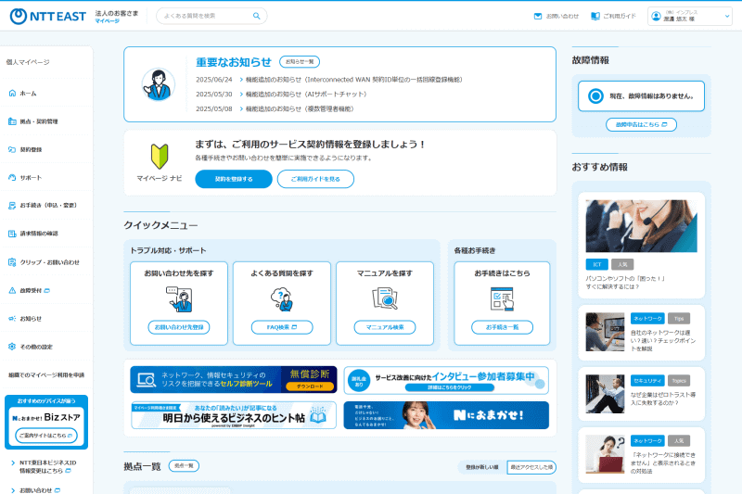This screenshot has height=494, width=742.
Task: Open 組織でのマイページ利用を申請 link
Action: click(45, 375)
